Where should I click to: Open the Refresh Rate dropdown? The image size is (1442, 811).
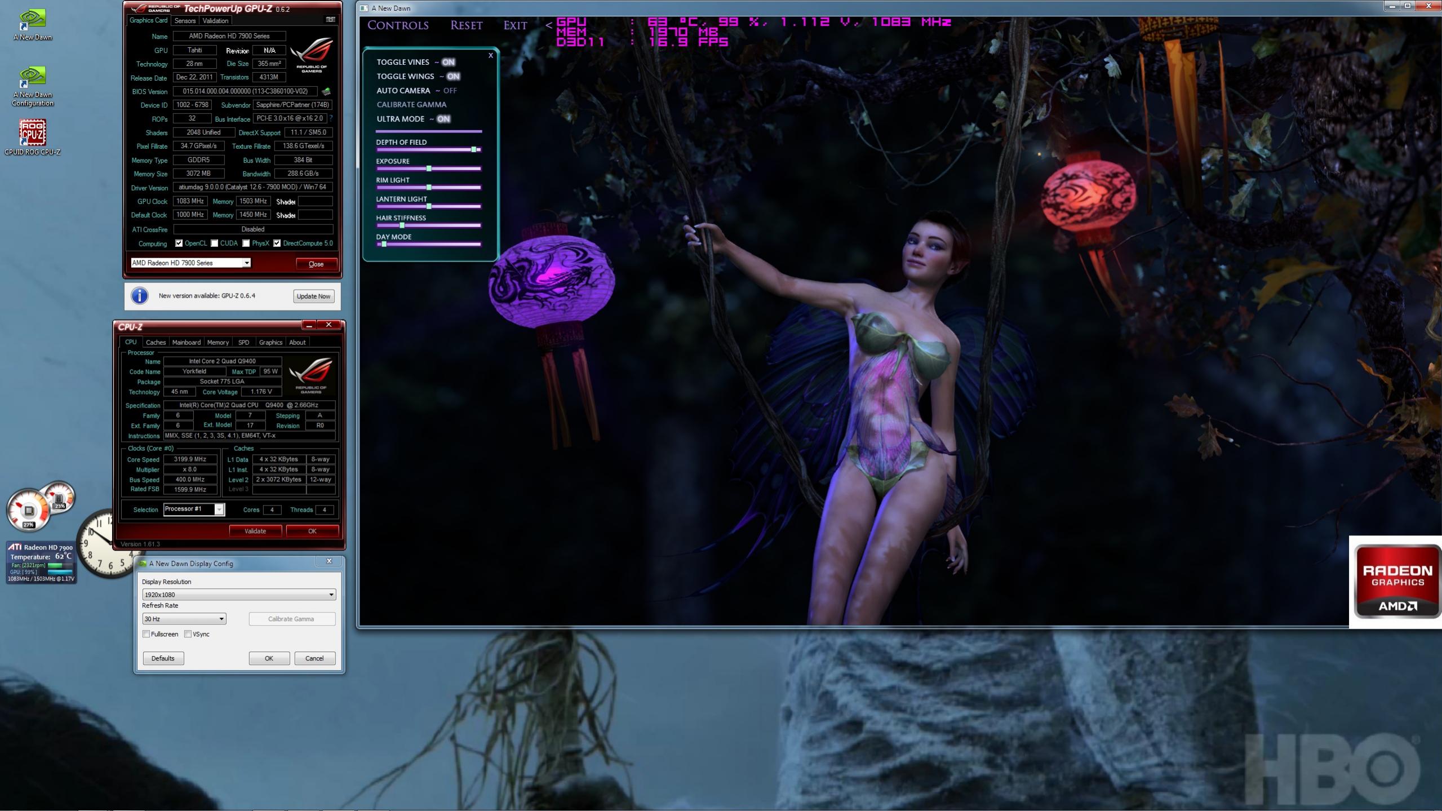pos(221,619)
